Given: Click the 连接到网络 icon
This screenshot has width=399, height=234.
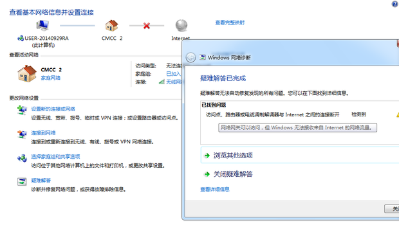Looking at the screenshot, I should [x=22, y=134].
